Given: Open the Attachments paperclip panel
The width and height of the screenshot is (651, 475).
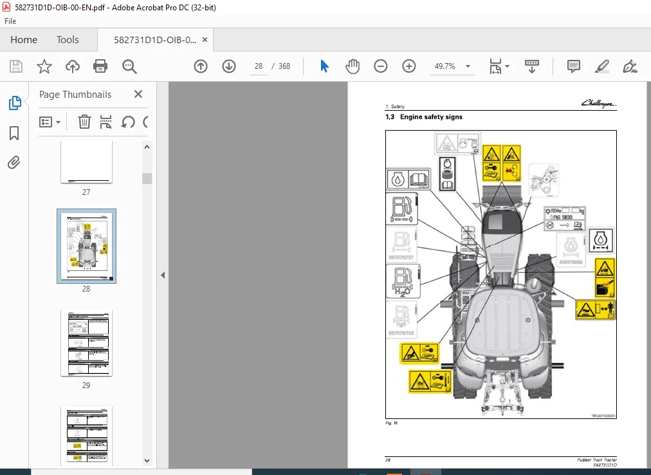Looking at the screenshot, I should click(x=14, y=162).
